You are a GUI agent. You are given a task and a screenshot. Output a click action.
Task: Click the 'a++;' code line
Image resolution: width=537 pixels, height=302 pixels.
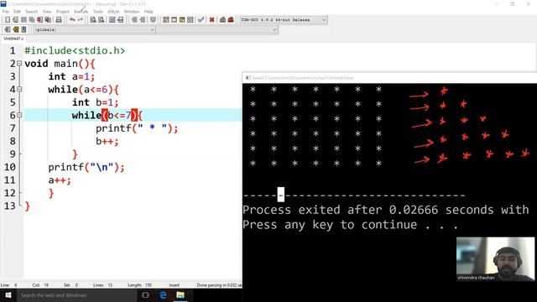[60, 180]
